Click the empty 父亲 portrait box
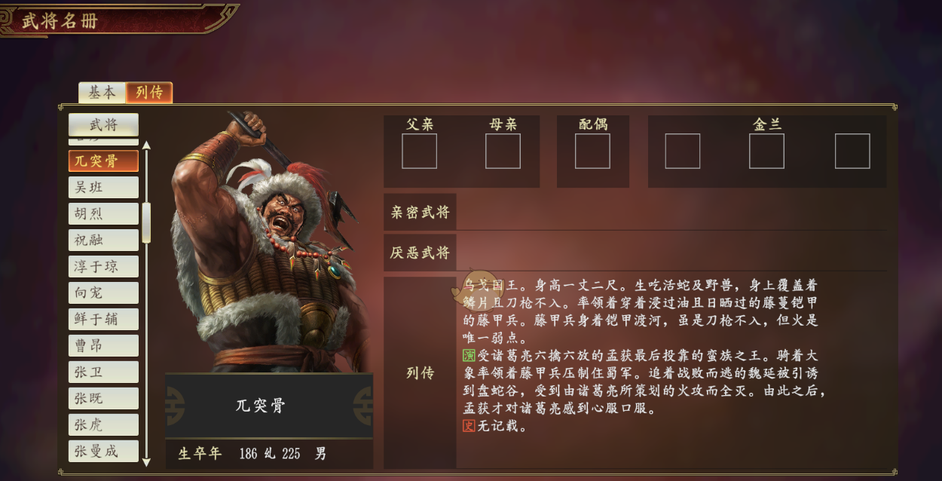This screenshot has height=481, width=942. [419, 151]
